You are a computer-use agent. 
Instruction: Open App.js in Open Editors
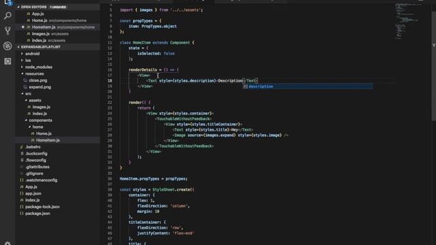(x=57, y=14)
